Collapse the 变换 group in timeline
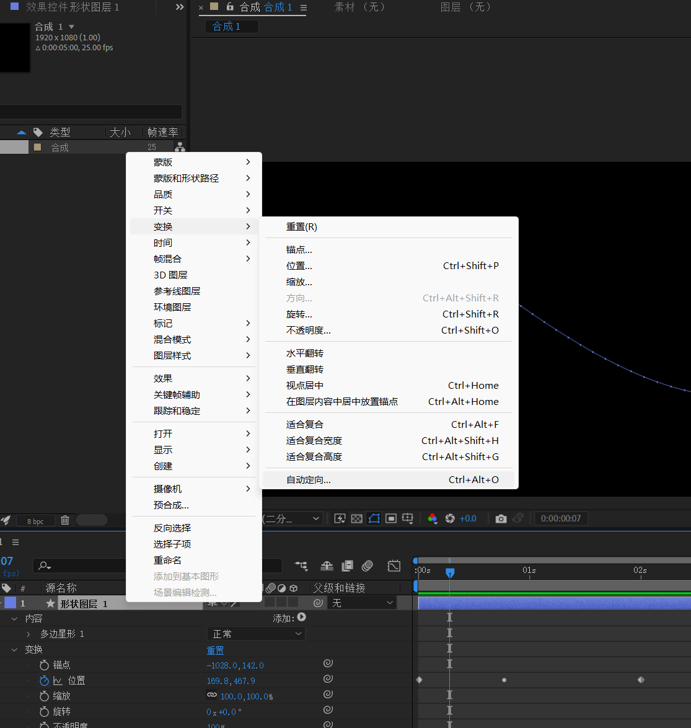691x728 pixels. 14,649
